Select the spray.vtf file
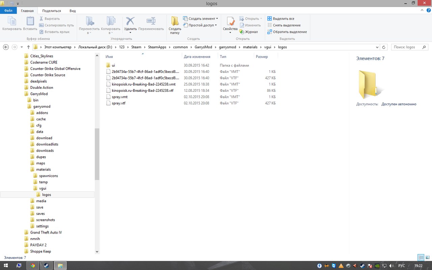 pyautogui.click(x=119, y=103)
